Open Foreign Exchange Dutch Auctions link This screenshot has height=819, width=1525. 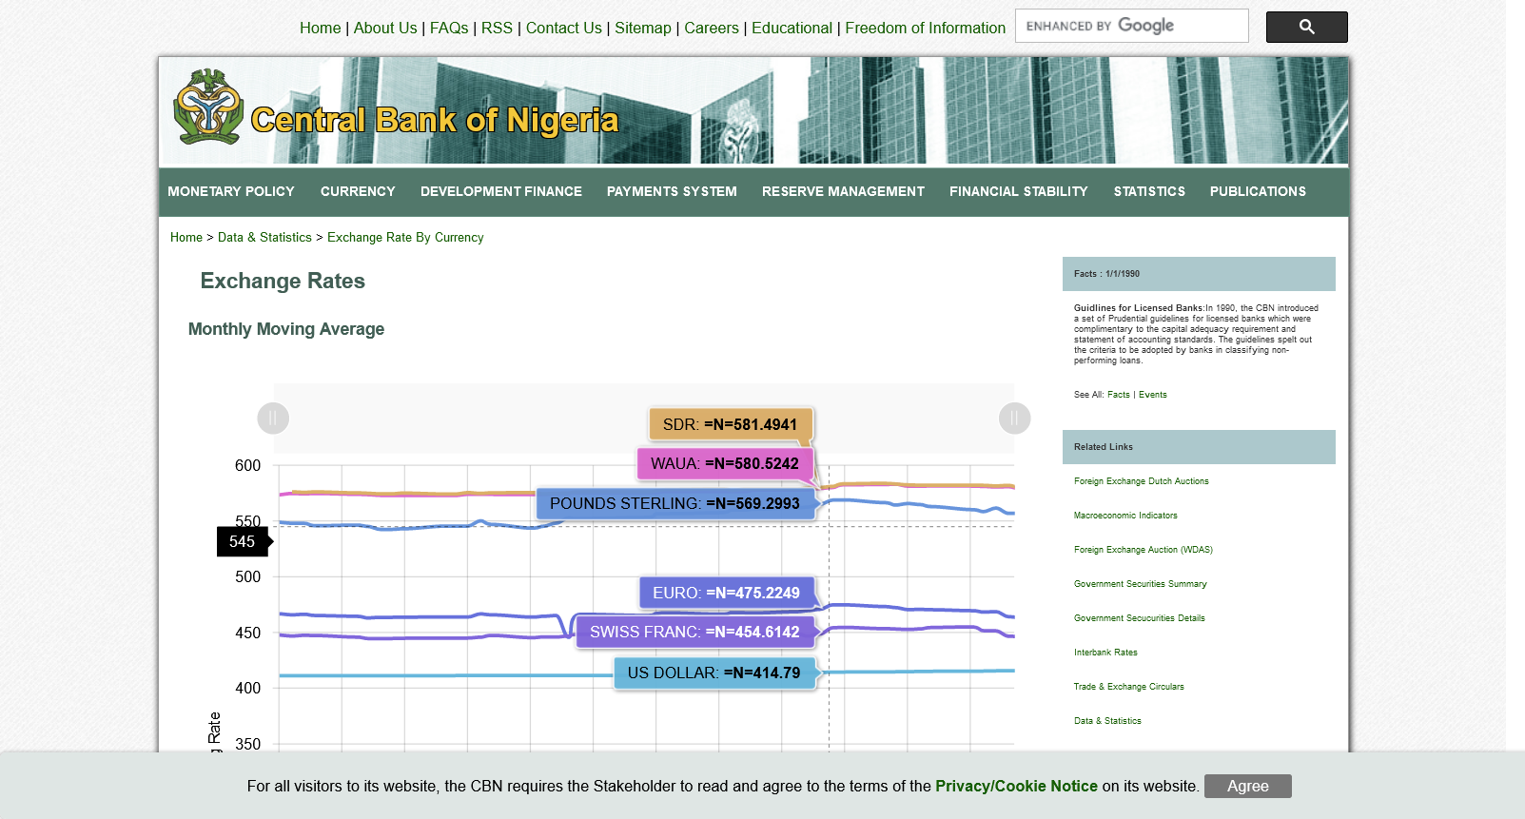pyautogui.click(x=1141, y=481)
